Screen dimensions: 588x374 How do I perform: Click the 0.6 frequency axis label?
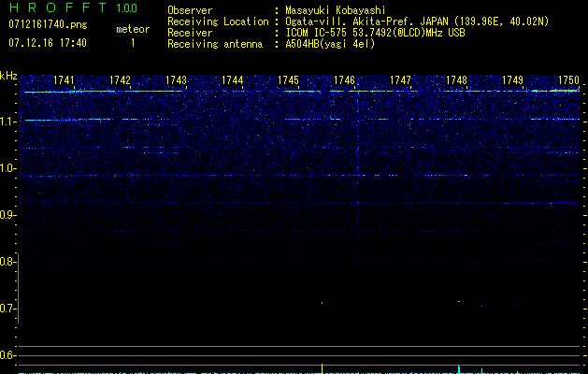click(7, 355)
